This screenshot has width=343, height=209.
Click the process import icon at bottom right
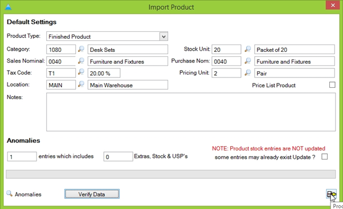(331, 194)
